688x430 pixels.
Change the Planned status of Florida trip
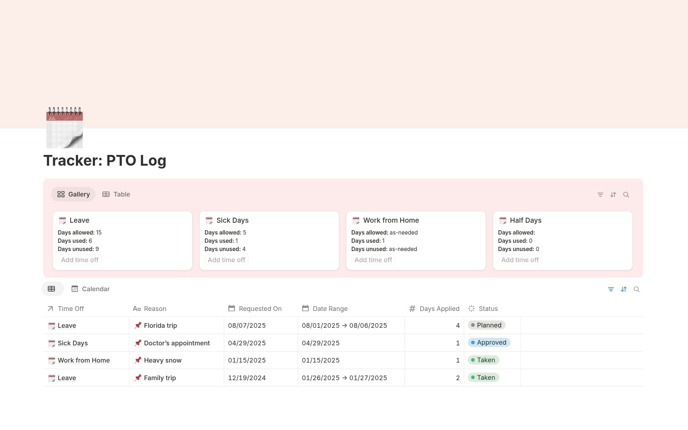(486, 325)
